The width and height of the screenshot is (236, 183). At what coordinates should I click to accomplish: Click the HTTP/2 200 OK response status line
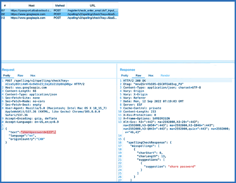pyautogui.click(x=135, y=81)
